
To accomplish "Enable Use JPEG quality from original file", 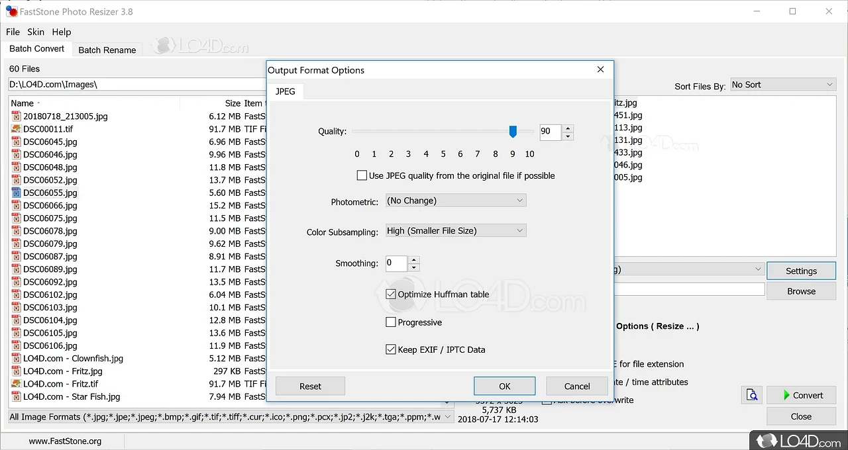I will [x=362, y=175].
